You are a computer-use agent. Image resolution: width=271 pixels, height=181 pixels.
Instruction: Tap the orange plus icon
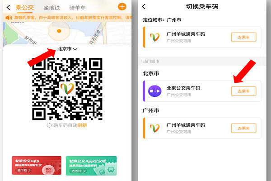pos(122,7)
